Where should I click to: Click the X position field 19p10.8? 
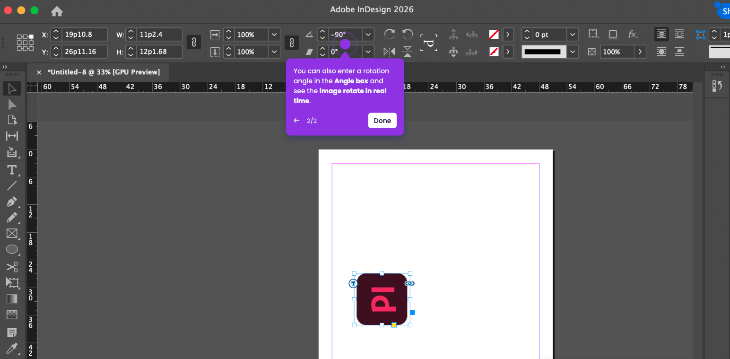tap(85, 35)
